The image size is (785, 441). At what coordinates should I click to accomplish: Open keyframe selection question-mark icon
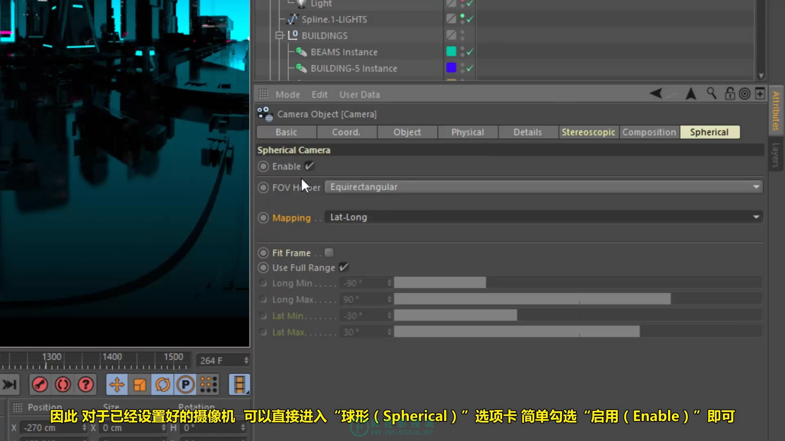pyautogui.click(x=86, y=385)
